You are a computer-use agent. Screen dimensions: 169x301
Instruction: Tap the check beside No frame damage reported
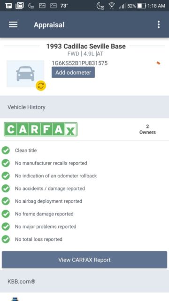click(6, 214)
